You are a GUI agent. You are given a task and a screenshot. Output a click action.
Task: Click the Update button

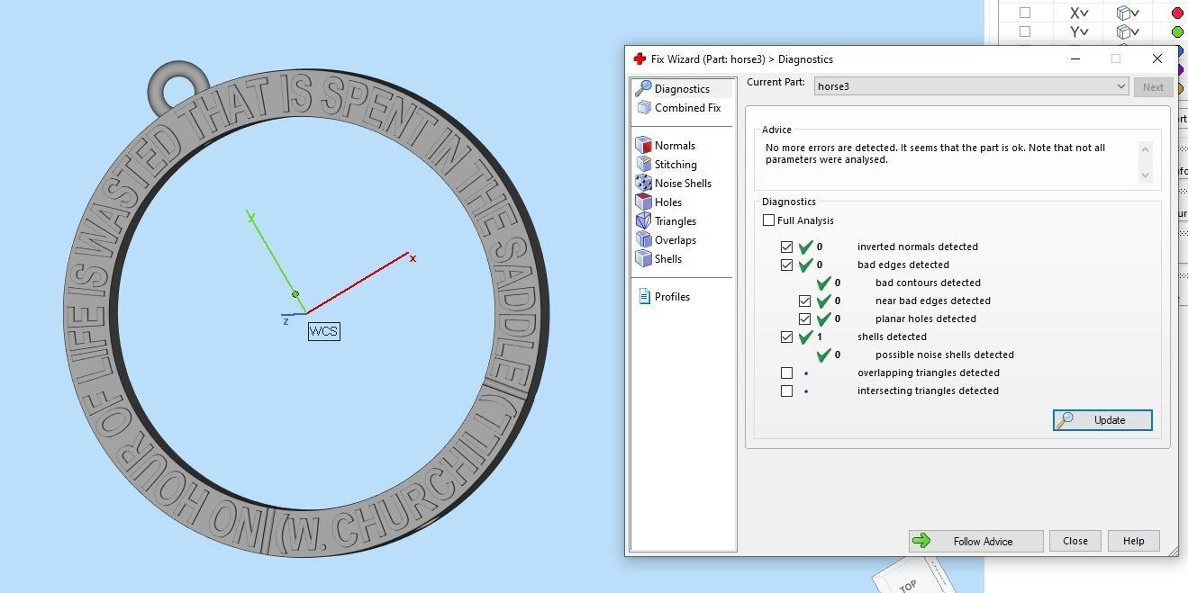coord(1102,420)
